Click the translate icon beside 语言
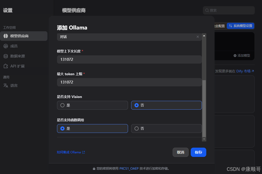The image size is (262, 174). [6, 86]
